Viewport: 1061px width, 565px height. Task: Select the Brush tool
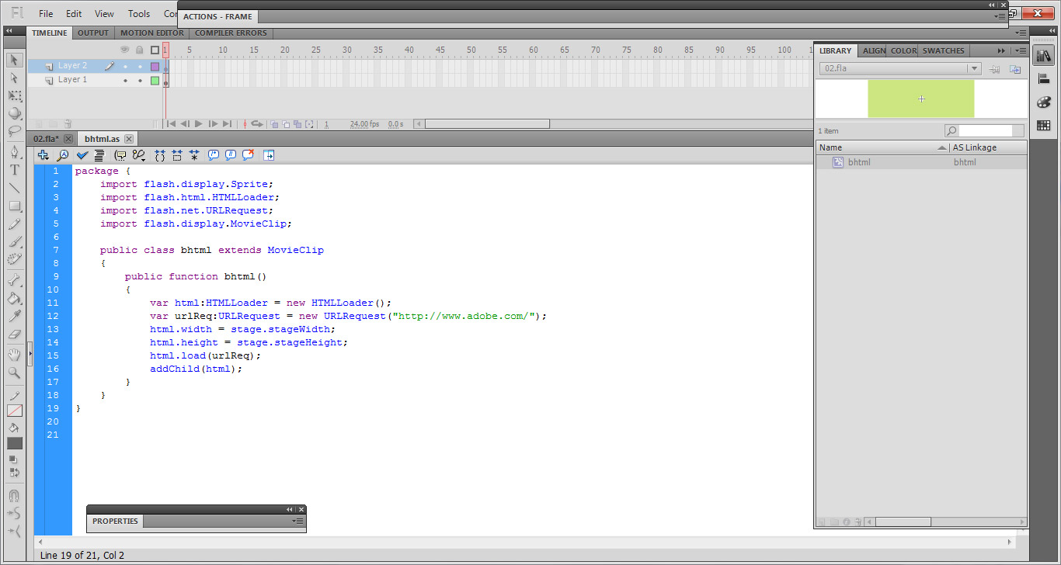pos(14,241)
